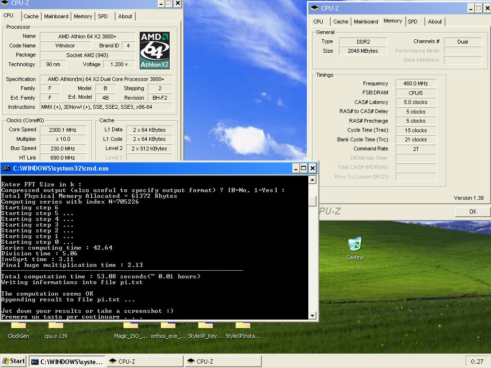The image size is (491, 368).
Task: Open the Start menu
Action: coord(13,361)
